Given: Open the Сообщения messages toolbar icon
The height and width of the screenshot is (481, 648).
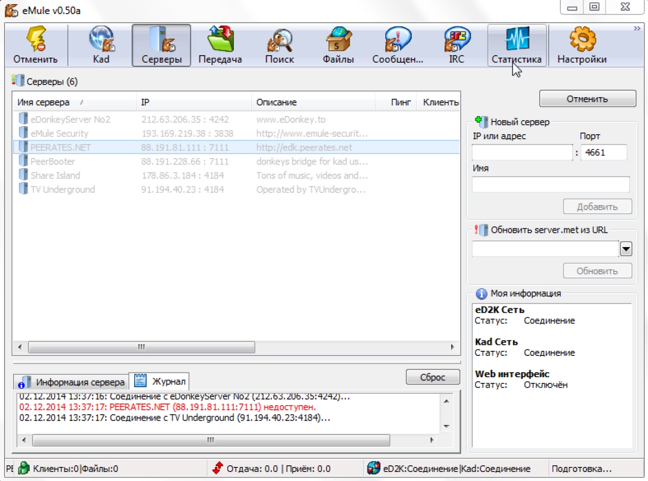Looking at the screenshot, I should tap(398, 39).
